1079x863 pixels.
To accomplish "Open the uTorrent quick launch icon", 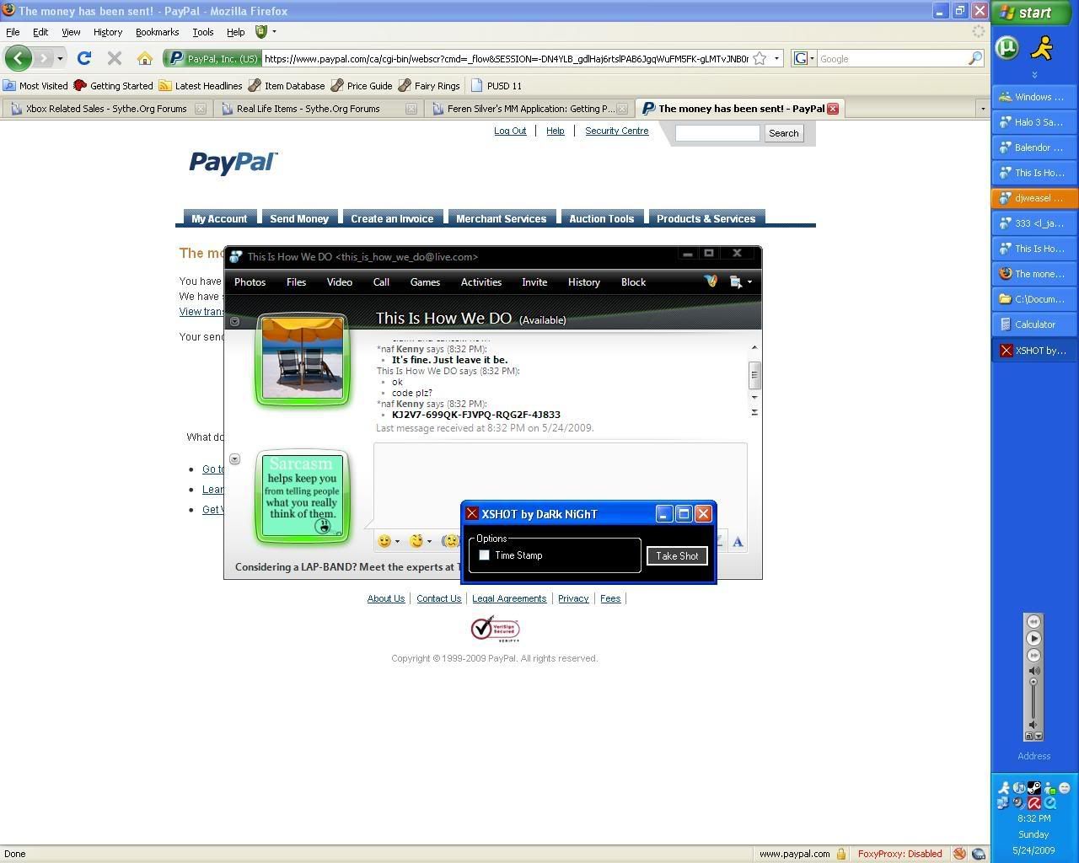I will (x=1007, y=47).
